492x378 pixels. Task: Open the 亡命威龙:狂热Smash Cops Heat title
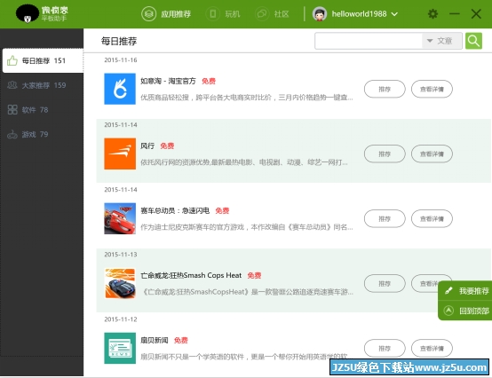191,275
